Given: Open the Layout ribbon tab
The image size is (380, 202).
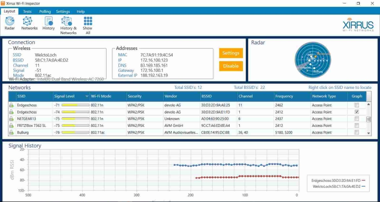Looking at the screenshot, I should [9, 11].
